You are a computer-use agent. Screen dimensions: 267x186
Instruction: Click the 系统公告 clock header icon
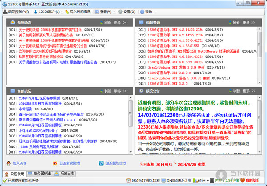tap(141, 91)
